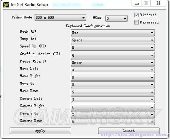Open the Pause (Start) key dropdown
The width and height of the screenshot is (170, 139).
[x=113, y=63]
